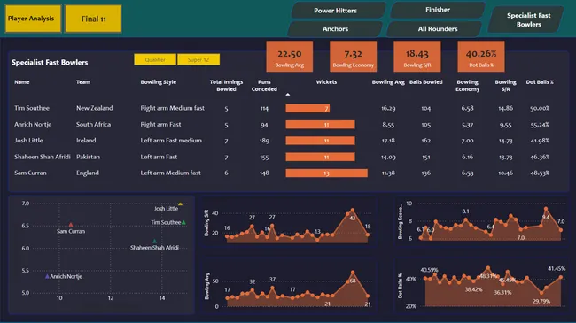
Task: Click Left arm Fast medium style cell
Action: 171,140
